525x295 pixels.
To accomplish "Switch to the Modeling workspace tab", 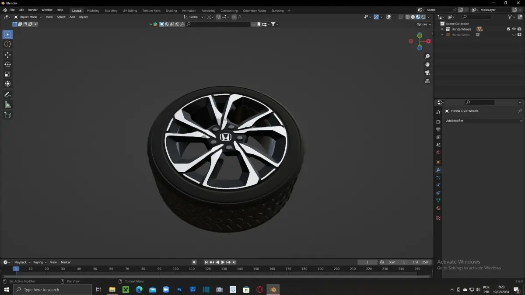I will [93, 10].
